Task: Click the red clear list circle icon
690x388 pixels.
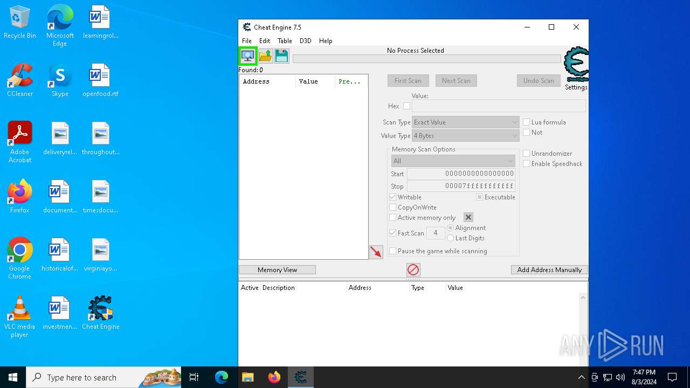Action: [x=413, y=269]
